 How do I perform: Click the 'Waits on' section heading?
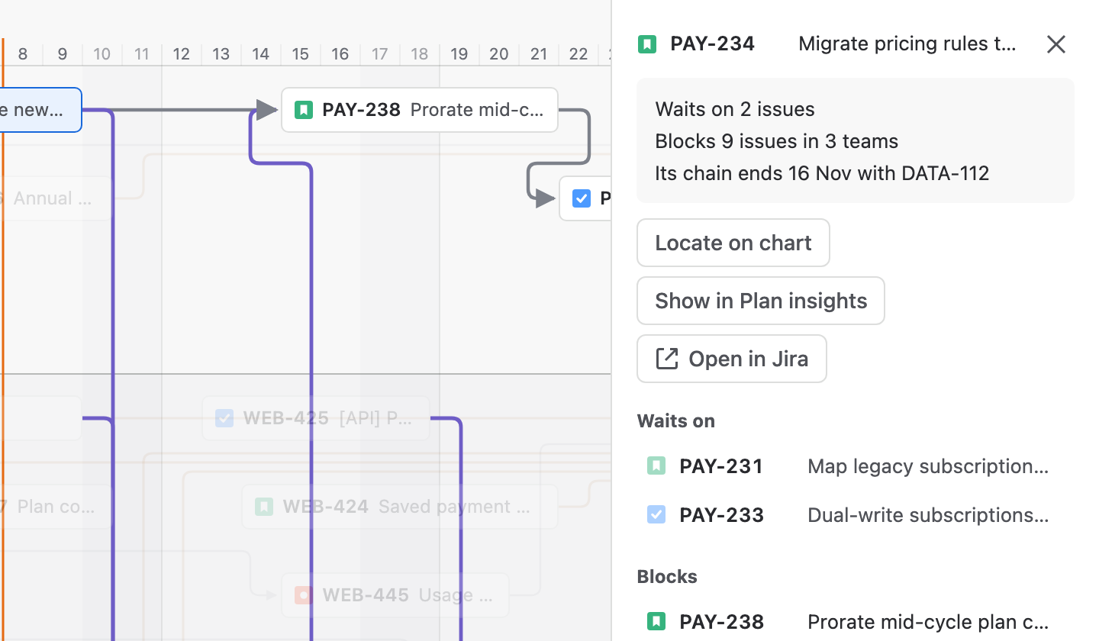pyautogui.click(x=676, y=421)
